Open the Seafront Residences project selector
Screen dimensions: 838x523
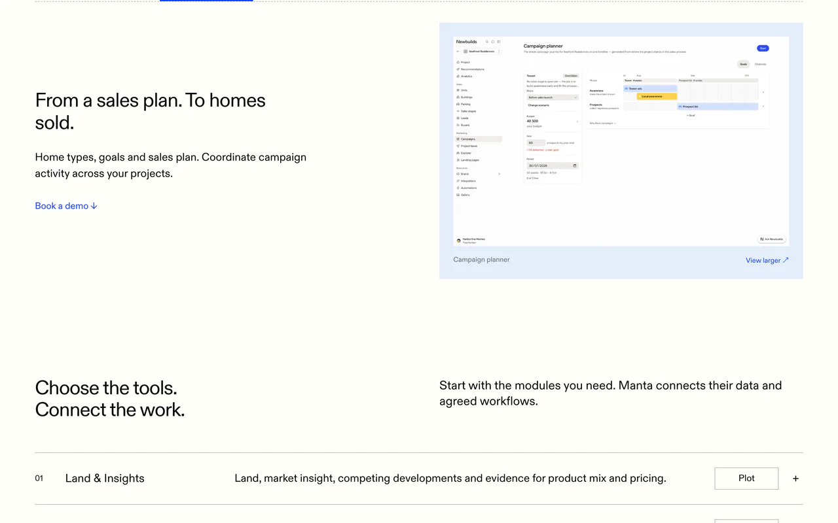point(482,51)
